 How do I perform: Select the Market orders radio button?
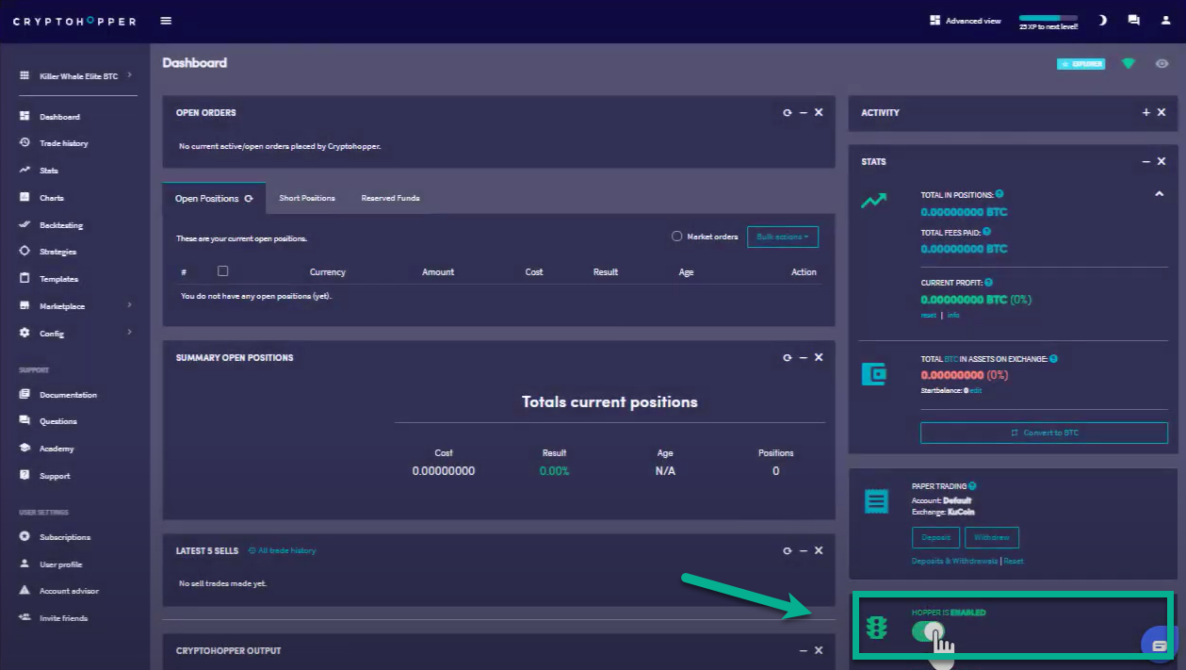[x=676, y=237]
